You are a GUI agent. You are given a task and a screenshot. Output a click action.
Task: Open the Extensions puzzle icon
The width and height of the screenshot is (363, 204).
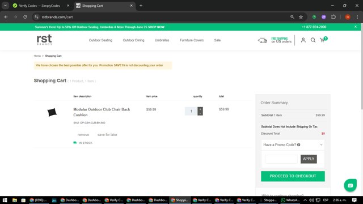(x=334, y=17)
